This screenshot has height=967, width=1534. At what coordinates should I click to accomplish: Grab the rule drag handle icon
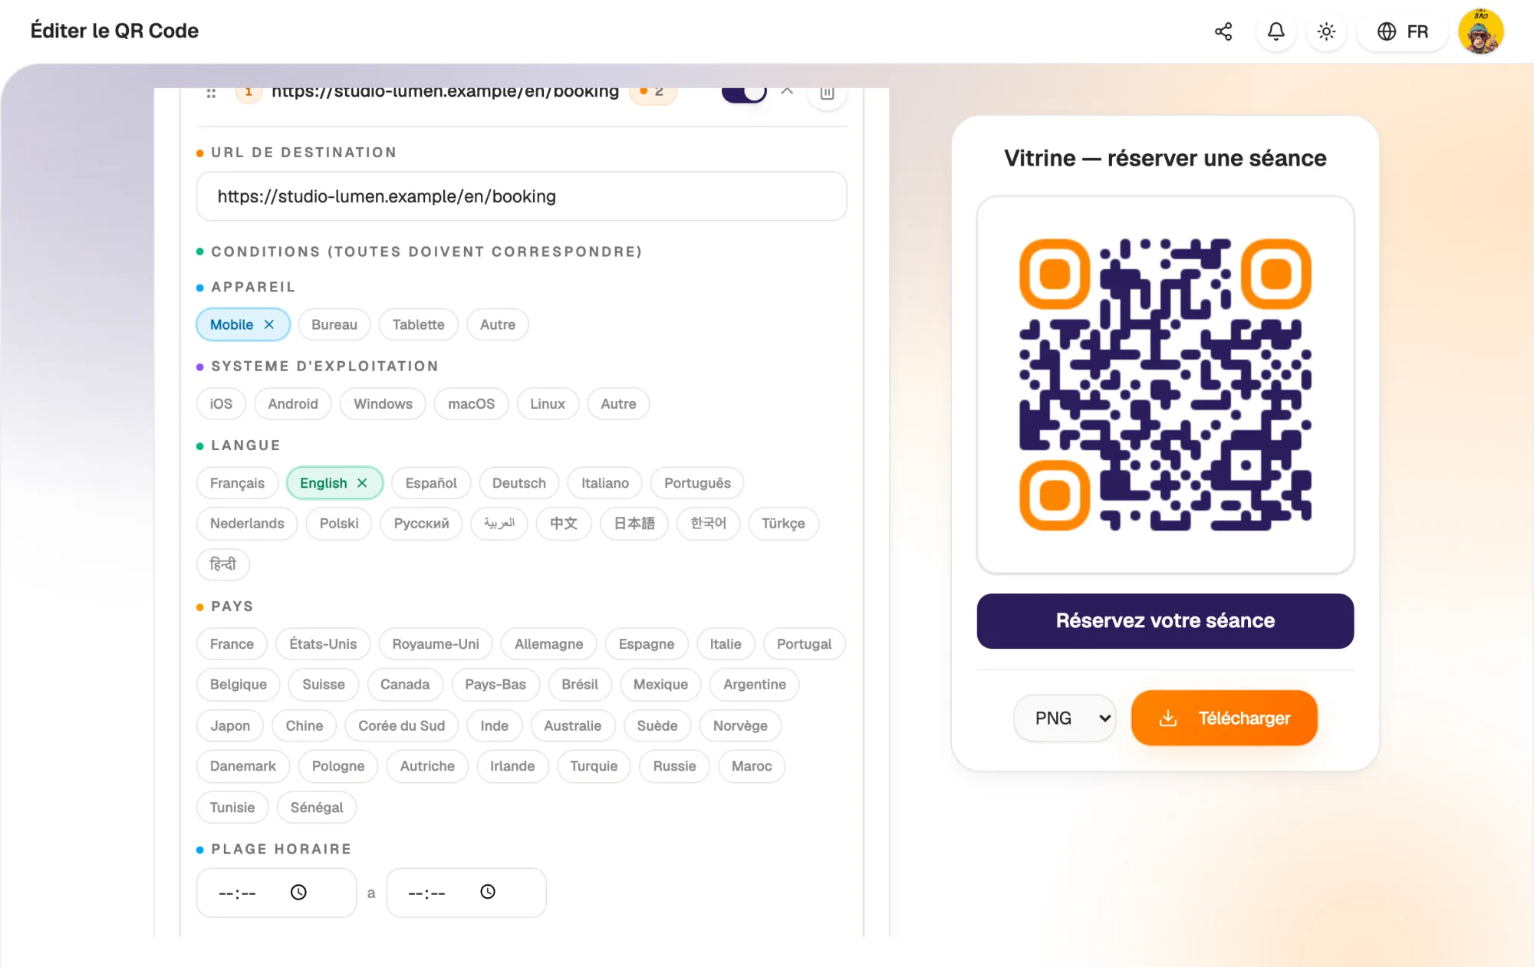coord(211,93)
